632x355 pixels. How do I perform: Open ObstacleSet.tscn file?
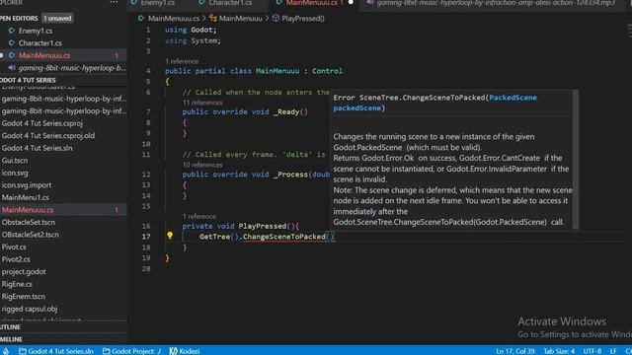click(x=29, y=222)
